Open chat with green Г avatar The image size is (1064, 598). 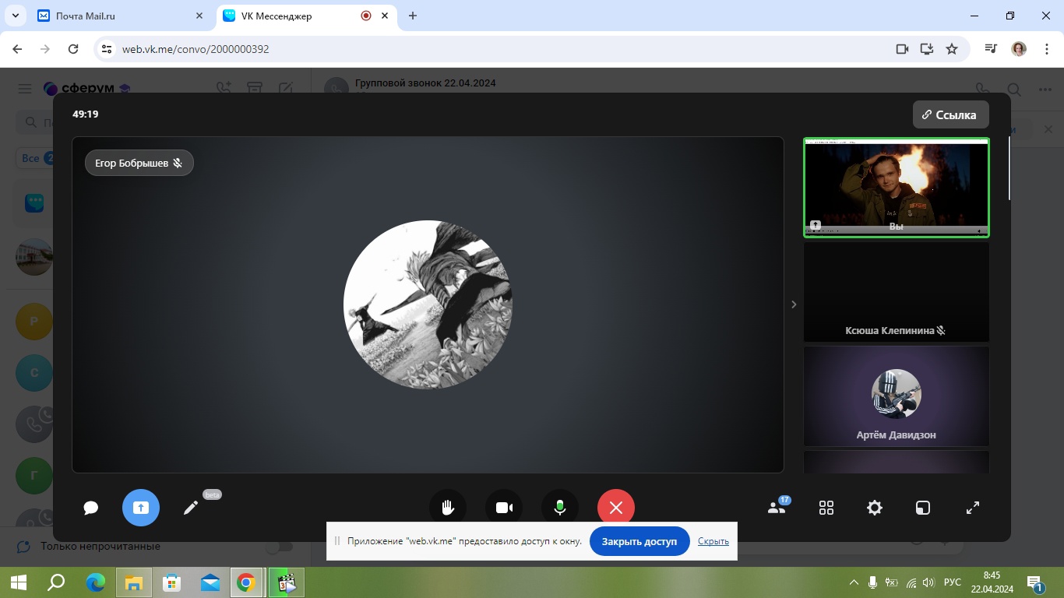coord(34,476)
